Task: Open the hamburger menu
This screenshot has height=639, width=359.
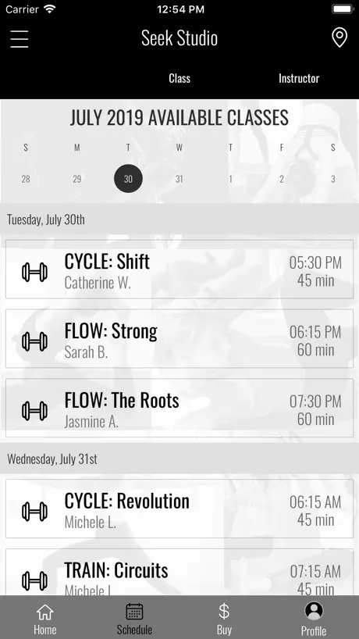Action: coord(20,39)
